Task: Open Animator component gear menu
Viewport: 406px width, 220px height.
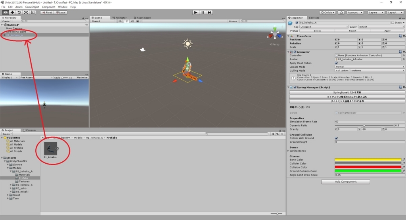Action: [x=404, y=52]
